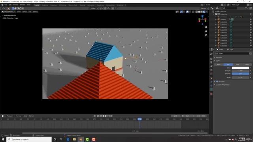
Task: Open viewport shading options dropdown arrow
Action: point(207,12)
